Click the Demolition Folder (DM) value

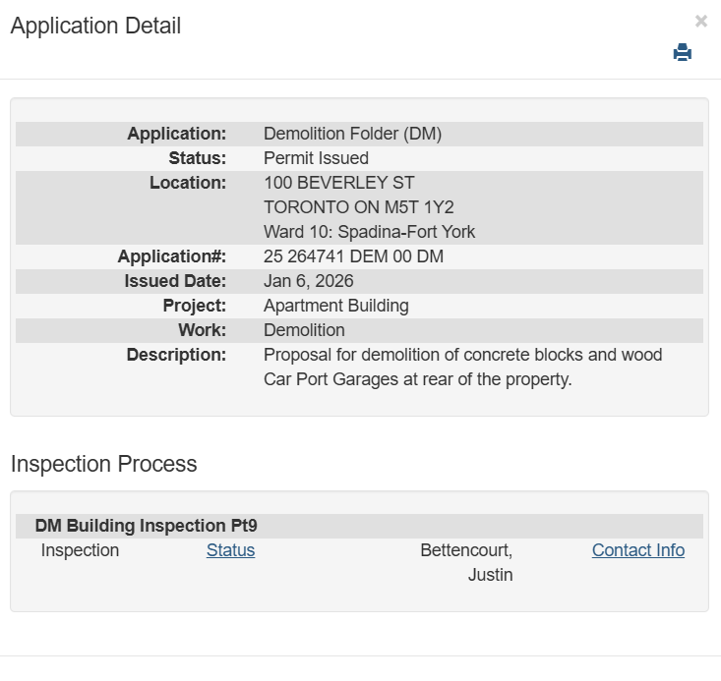[352, 134]
